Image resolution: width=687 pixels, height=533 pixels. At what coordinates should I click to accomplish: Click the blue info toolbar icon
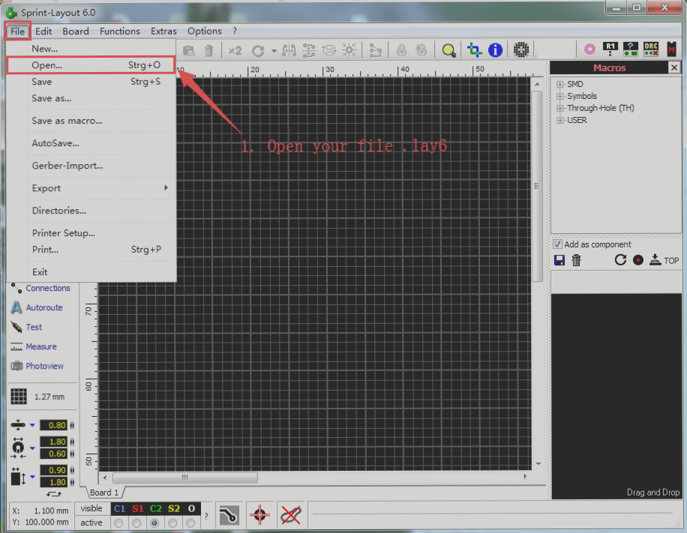pos(495,49)
